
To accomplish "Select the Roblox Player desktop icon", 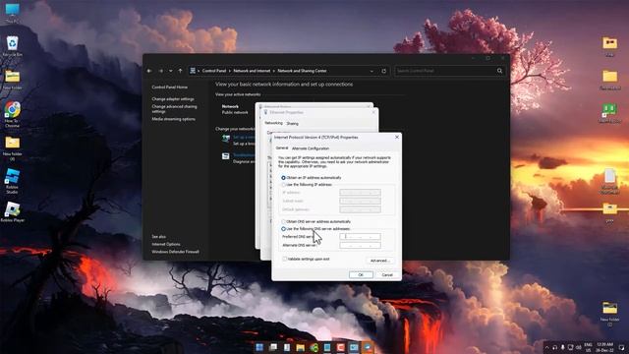I will (12, 211).
